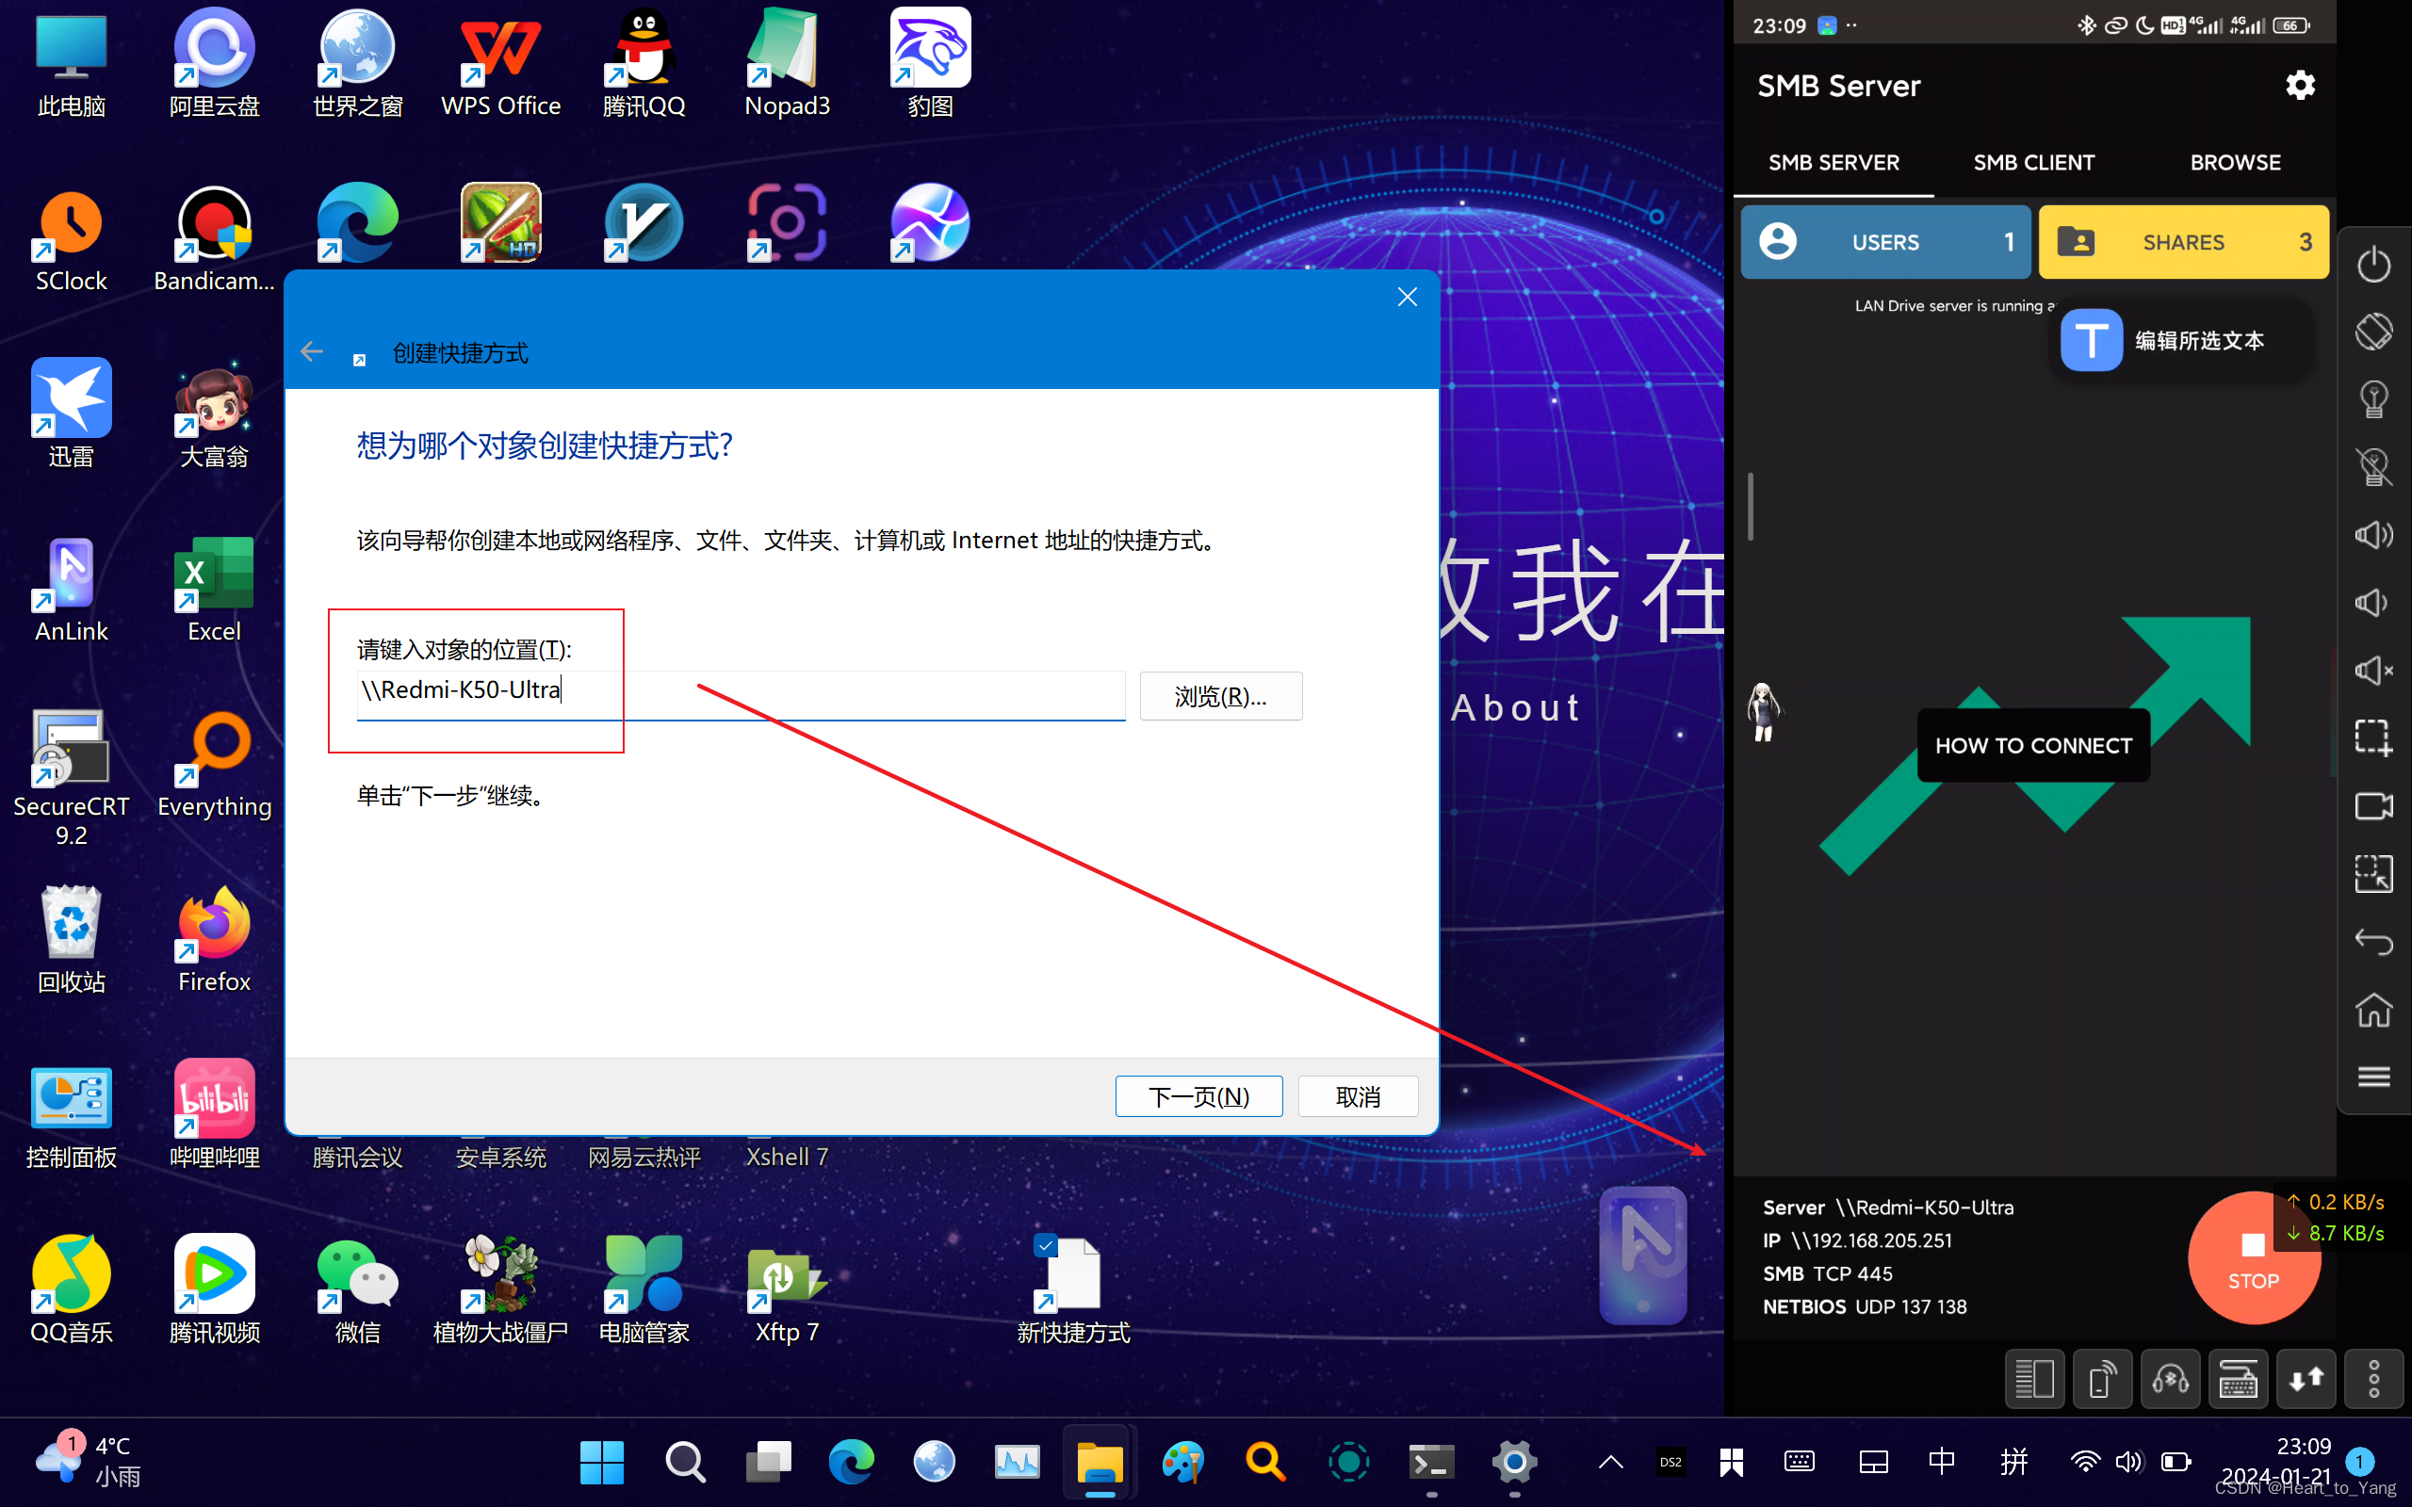Click the 编辑所选文本 popup
This screenshot has width=2412, height=1507.
tap(2181, 341)
